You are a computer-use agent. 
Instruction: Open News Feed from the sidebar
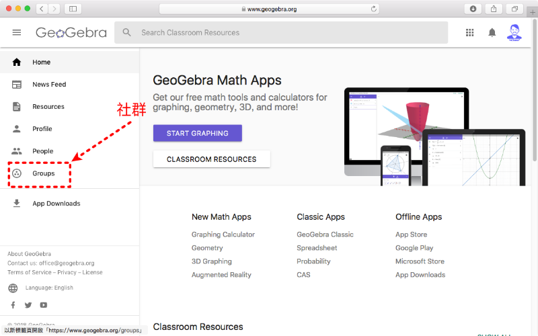coord(70,85)
